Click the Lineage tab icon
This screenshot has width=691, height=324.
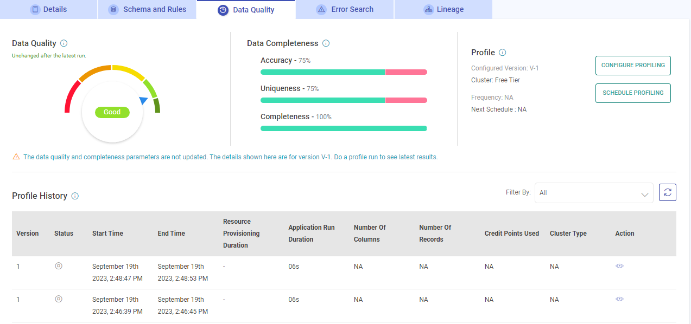coord(428,9)
